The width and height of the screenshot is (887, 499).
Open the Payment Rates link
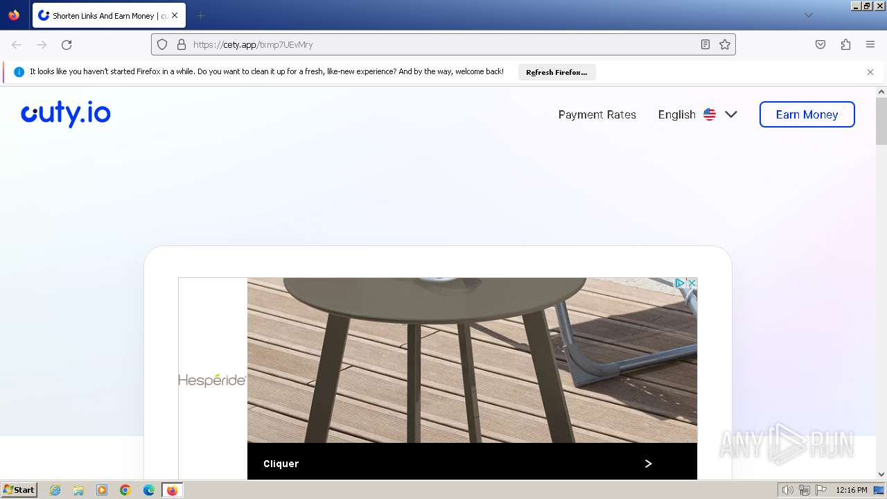pyautogui.click(x=597, y=114)
